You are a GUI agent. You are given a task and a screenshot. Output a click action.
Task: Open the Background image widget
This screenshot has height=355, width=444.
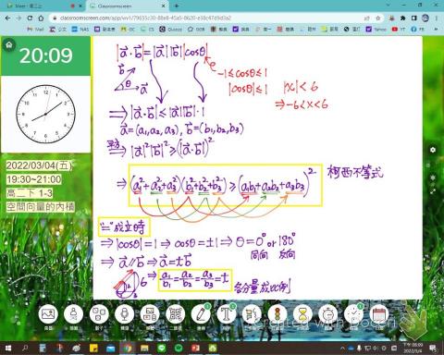[x=48, y=314]
